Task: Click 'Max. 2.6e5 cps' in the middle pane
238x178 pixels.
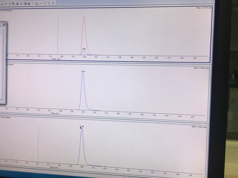Action: point(202,68)
